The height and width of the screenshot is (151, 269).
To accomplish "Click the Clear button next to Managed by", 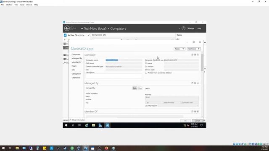I will (x=140, y=88).
